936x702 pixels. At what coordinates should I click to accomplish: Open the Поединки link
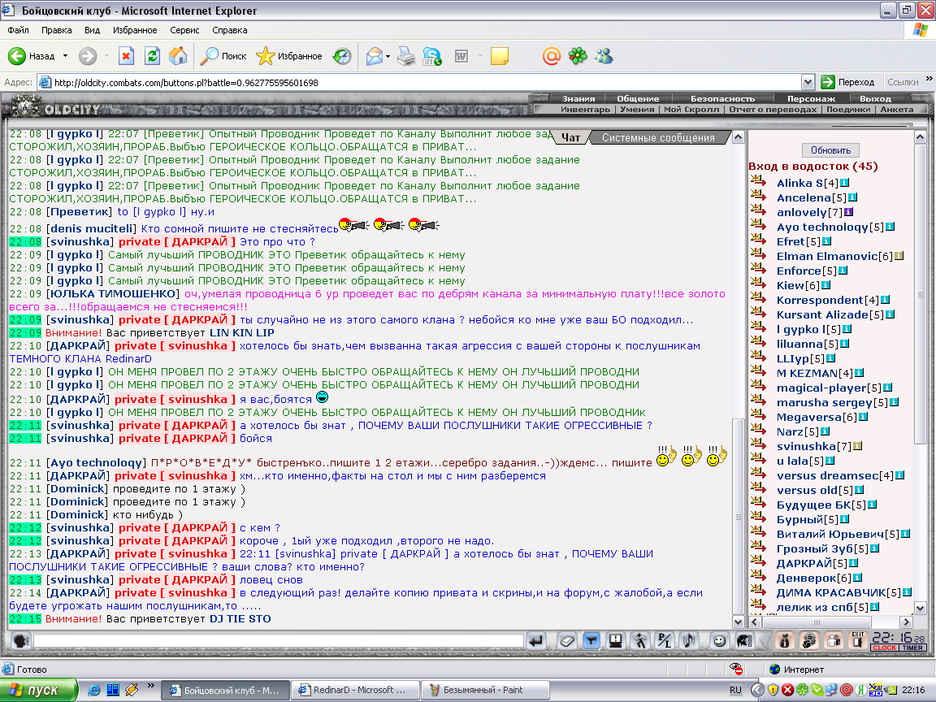[849, 109]
